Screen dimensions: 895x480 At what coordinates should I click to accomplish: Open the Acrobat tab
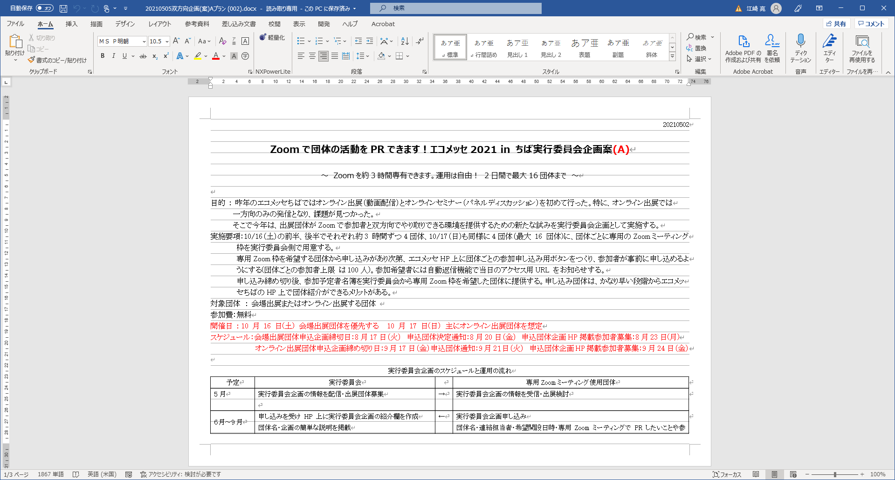(383, 24)
